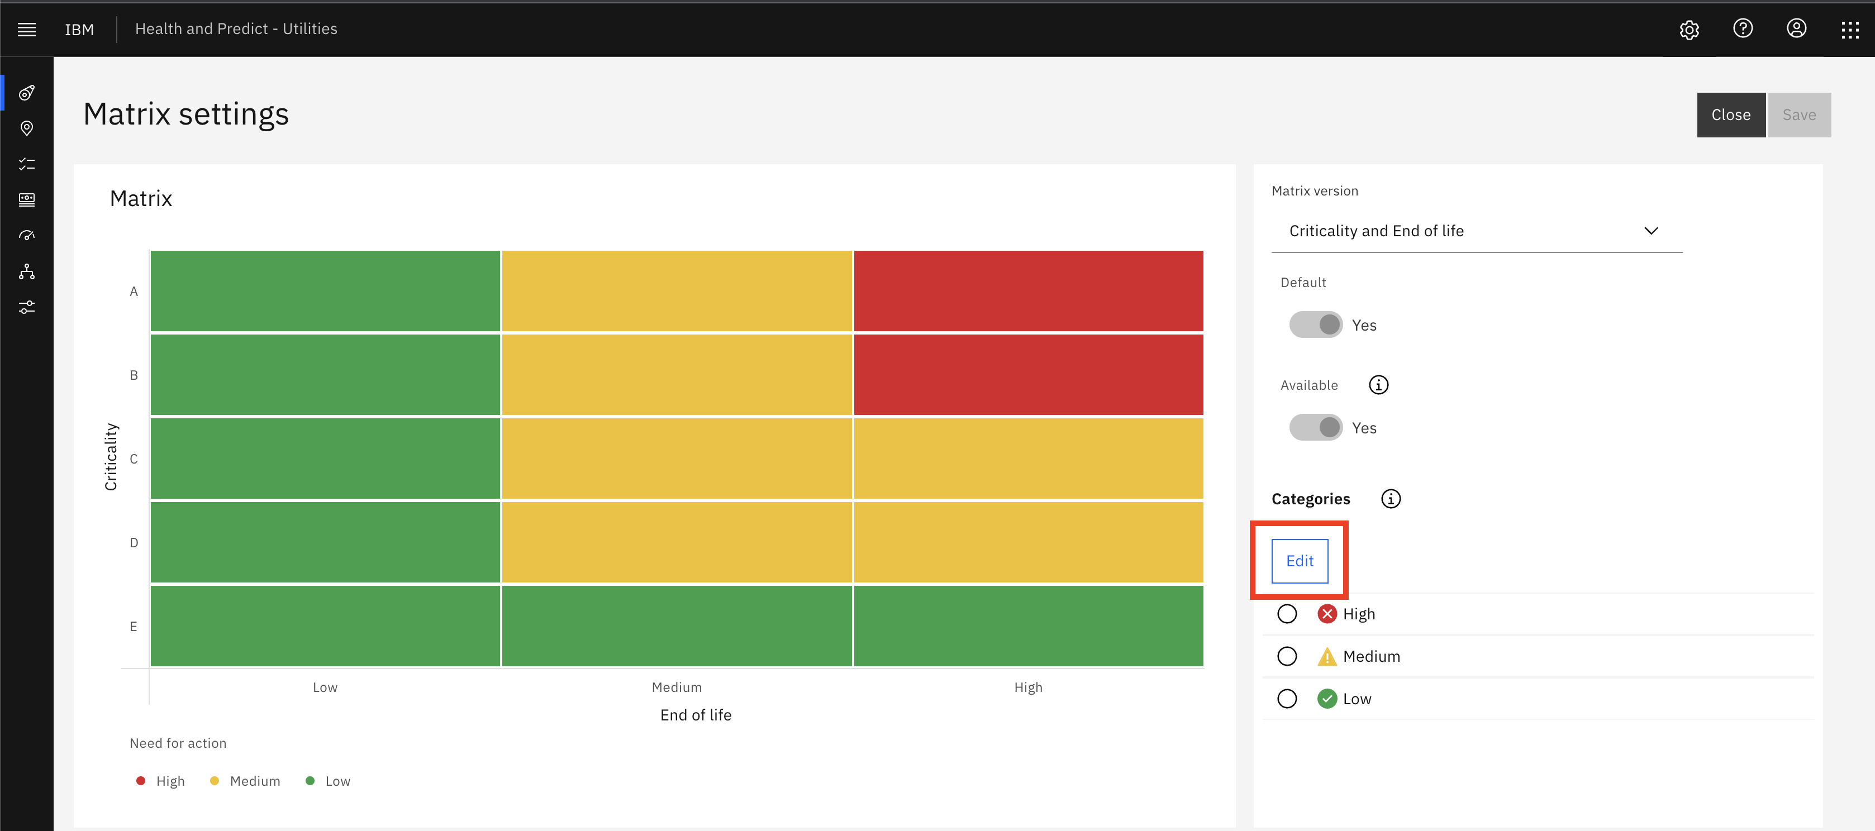The height and width of the screenshot is (831, 1875).
Task: Select matrix cell row D, High column
Action: point(1028,542)
